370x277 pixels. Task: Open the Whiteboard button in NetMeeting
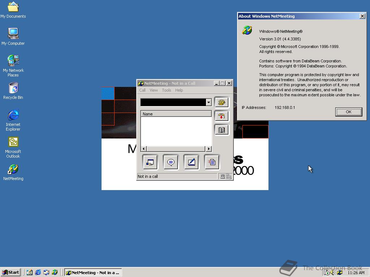pyautogui.click(x=192, y=162)
